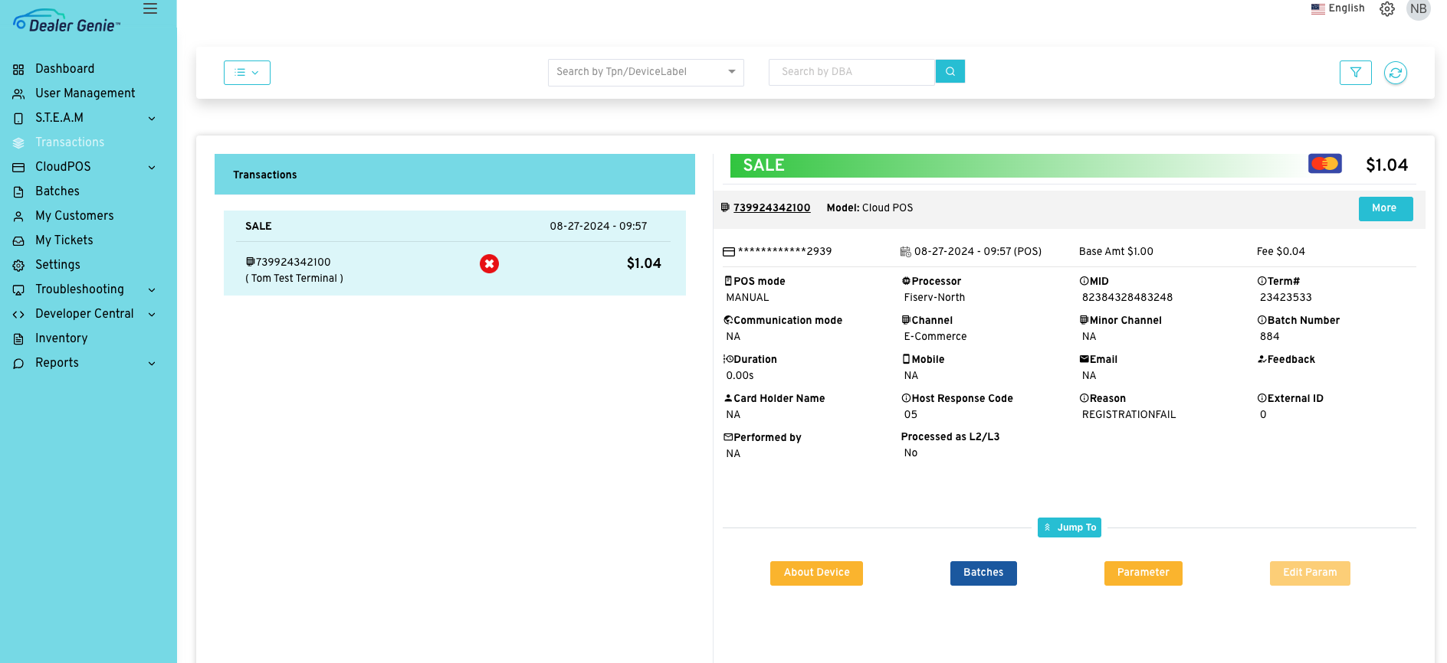Expand the CloudPOS sidebar section

coord(84,167)
